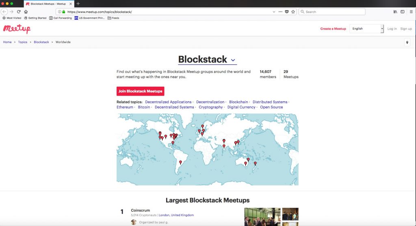
Task: Open the page actions three-dots menu
Action: click(280, 12)
